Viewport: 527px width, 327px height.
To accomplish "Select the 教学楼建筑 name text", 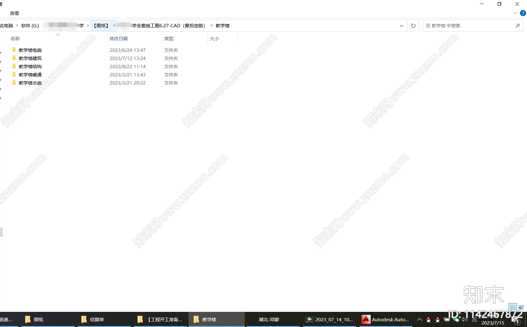I will (x=30, y=59).
